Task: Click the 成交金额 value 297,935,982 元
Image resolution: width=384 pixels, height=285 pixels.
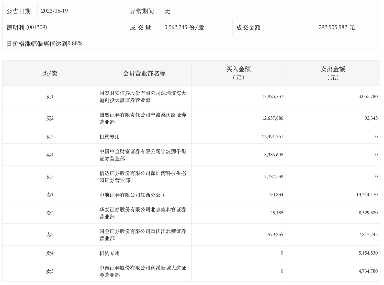Action: (336, 27)
